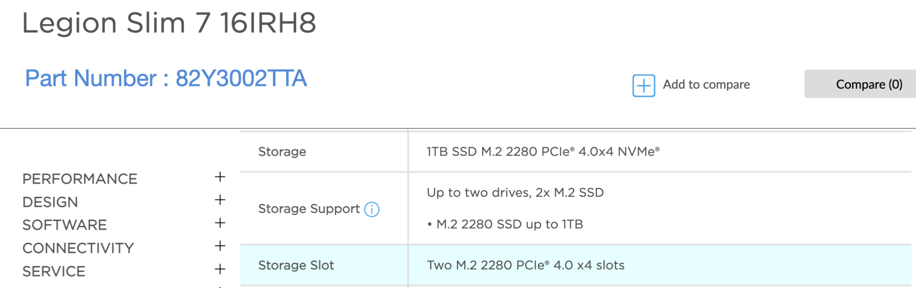This screenshot has width=916, height=288.
Task: Open the Storage Support info tooltip icon
Action: pyautogui.click(x=371, y=209)
